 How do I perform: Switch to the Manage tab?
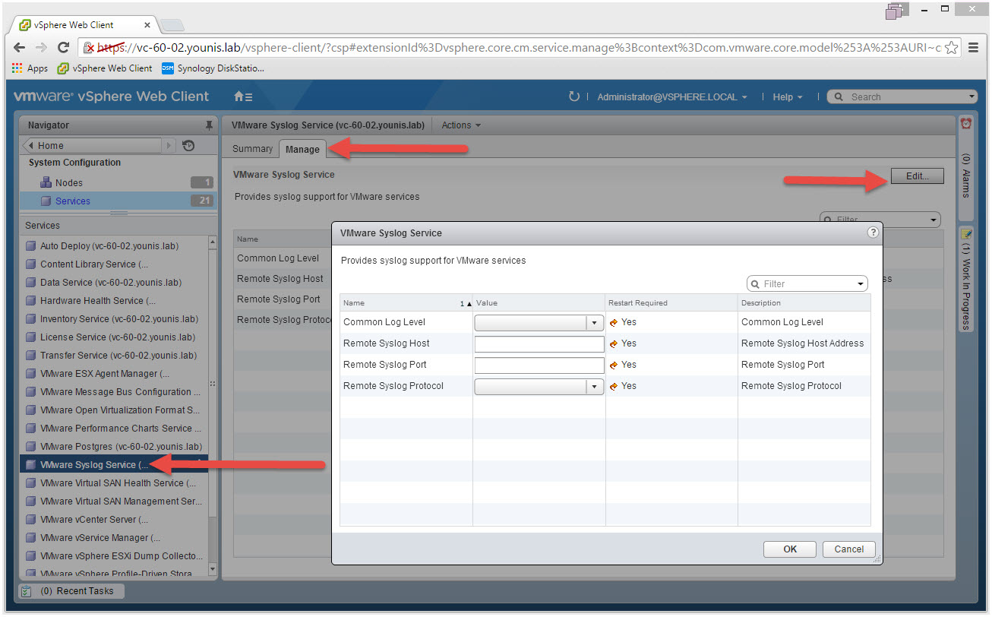pyautogui.click(x=302, y=150)
